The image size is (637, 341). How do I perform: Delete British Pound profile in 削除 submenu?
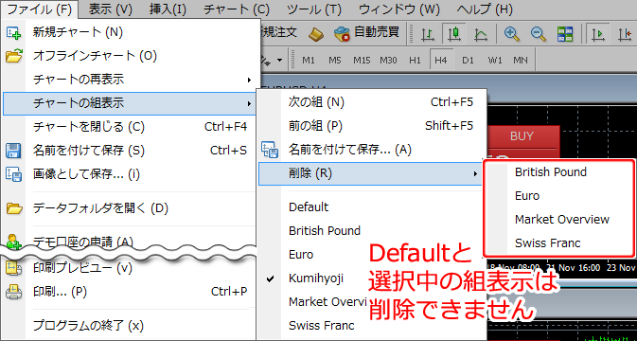(558, 172)
